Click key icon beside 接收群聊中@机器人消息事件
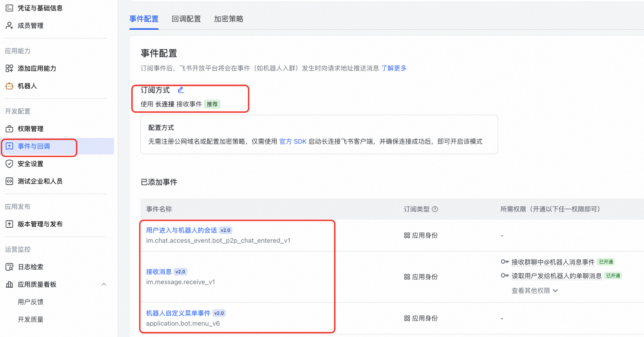Viewport: 644px width, 337px height. pos(505,262)
